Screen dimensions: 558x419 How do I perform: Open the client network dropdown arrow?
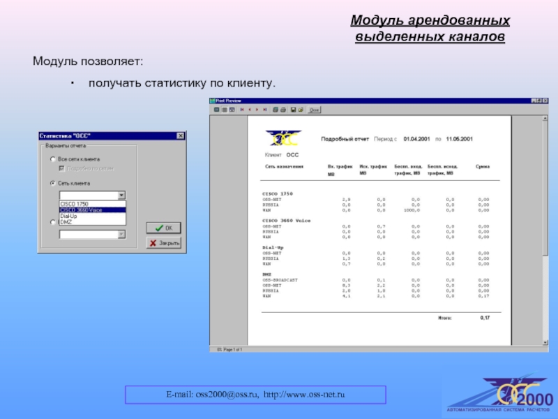(121, 196)
